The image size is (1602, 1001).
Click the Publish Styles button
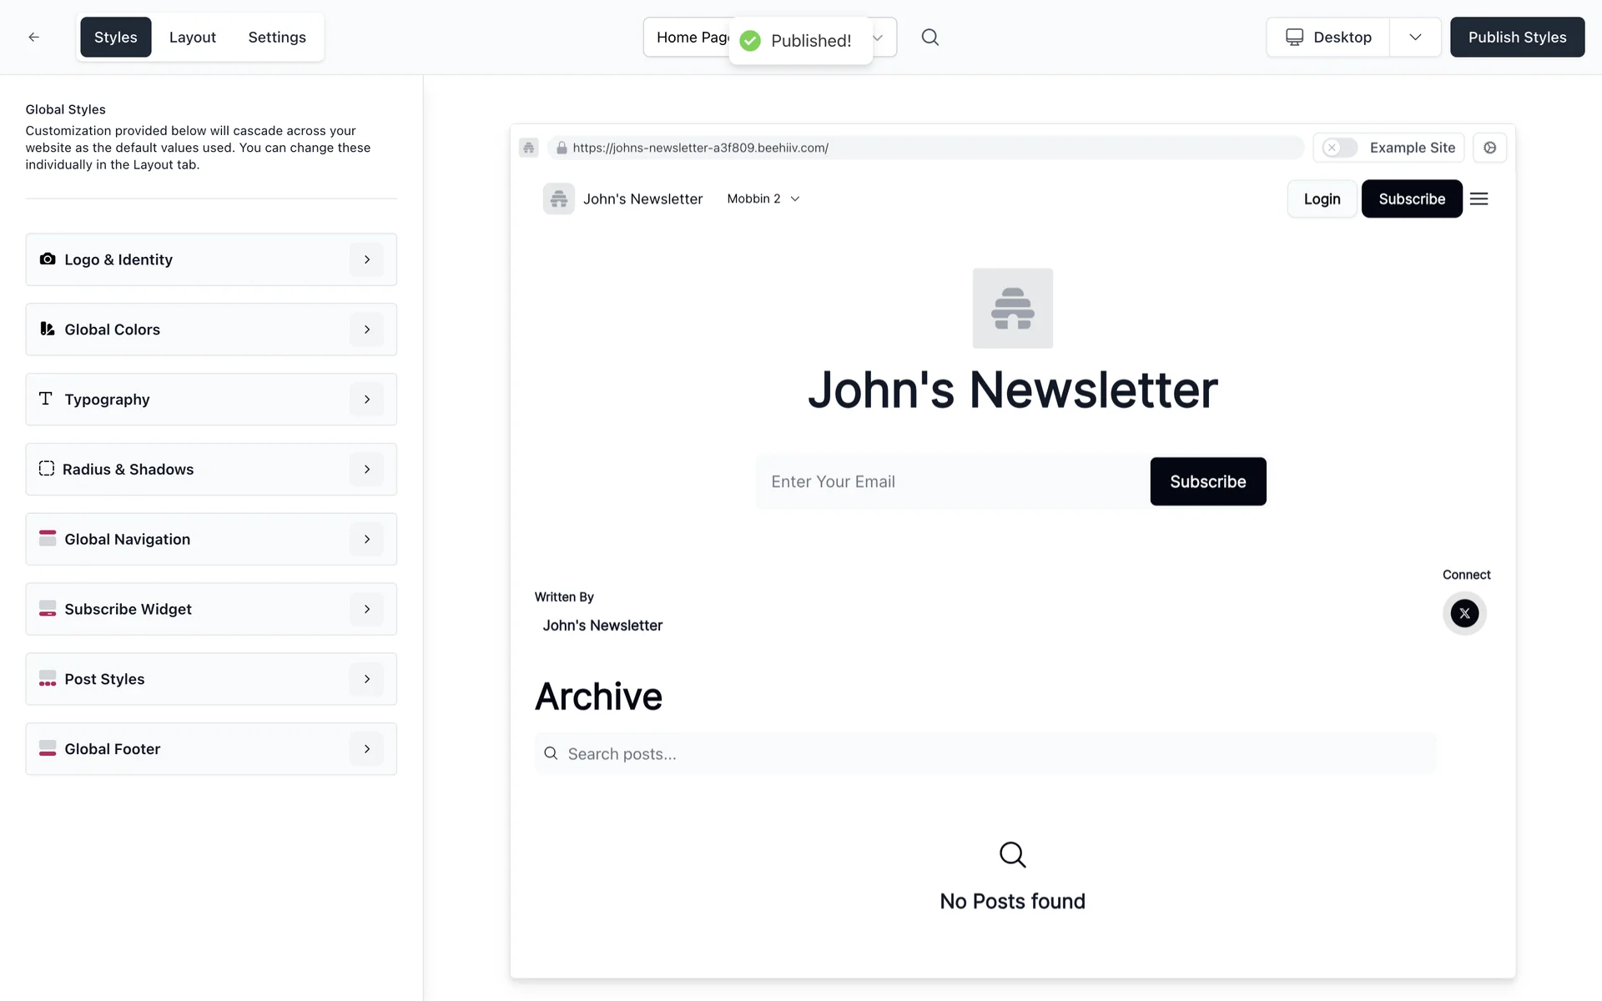(x=1516, y=37)
